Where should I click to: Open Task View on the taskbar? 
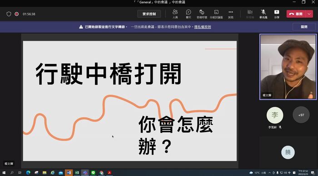point(20,173)
